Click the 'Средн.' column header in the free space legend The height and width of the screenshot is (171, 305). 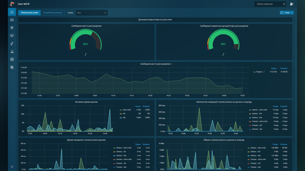(x=274, y=68)
